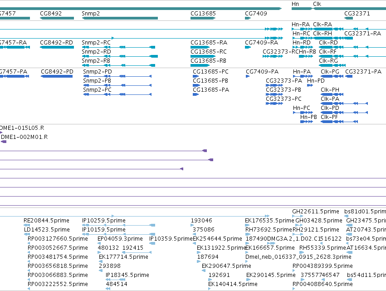Click the DME1-002M01.R feature label
The width and height of the screenshot is (386, 291).
pos(24,137)
